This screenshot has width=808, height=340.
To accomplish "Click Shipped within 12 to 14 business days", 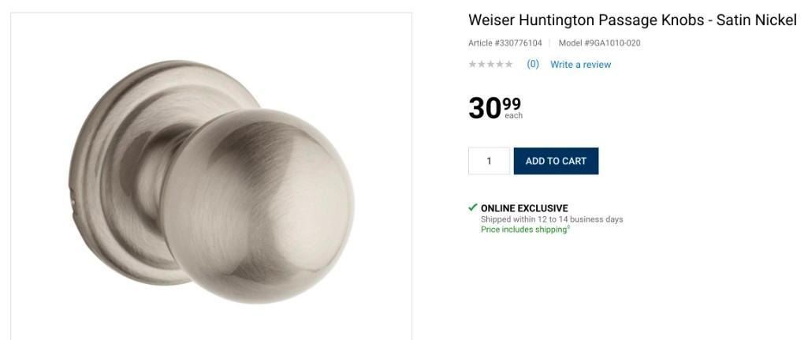I will point(552,219).
